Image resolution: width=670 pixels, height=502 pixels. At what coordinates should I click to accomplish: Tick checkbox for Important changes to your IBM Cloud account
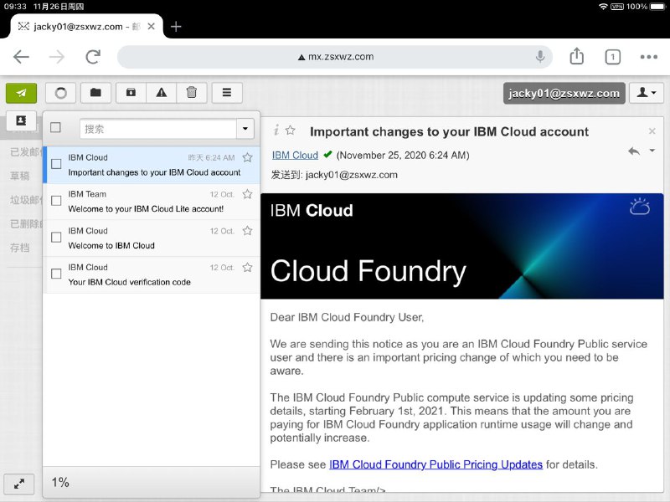[x=56, y=164]
